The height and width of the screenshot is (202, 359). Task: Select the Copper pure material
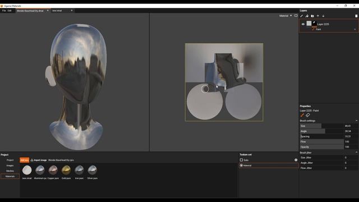point(53,170)
